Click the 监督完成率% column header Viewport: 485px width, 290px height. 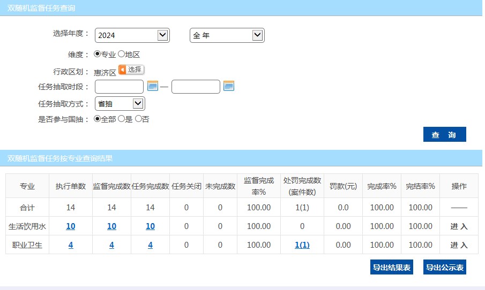click(x=259, y=186)
